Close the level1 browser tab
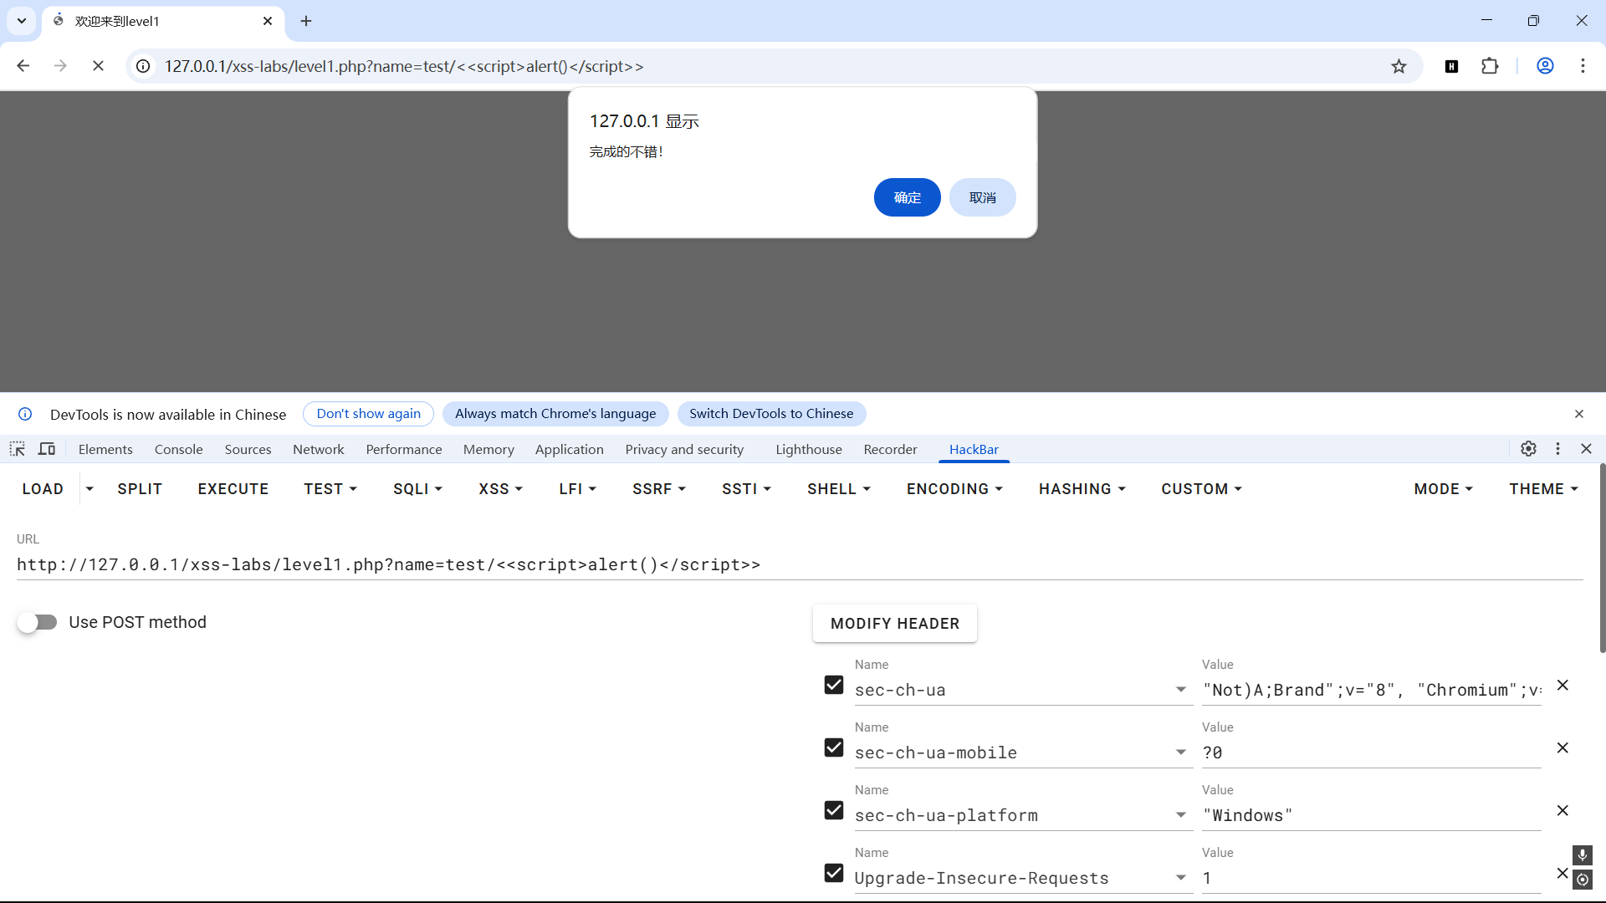Viewport: 1606px width, 903px height. [x=268, y=21]
